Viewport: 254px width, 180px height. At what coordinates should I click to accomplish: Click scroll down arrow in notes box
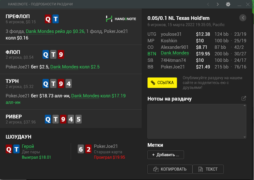click(245, 137)
